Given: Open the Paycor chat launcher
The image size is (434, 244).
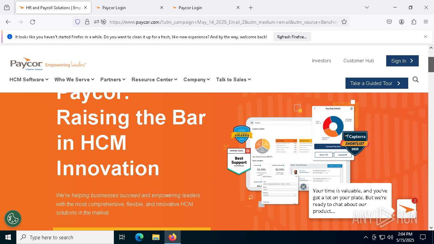Looking at the screenshot, I should click(407, 209).
